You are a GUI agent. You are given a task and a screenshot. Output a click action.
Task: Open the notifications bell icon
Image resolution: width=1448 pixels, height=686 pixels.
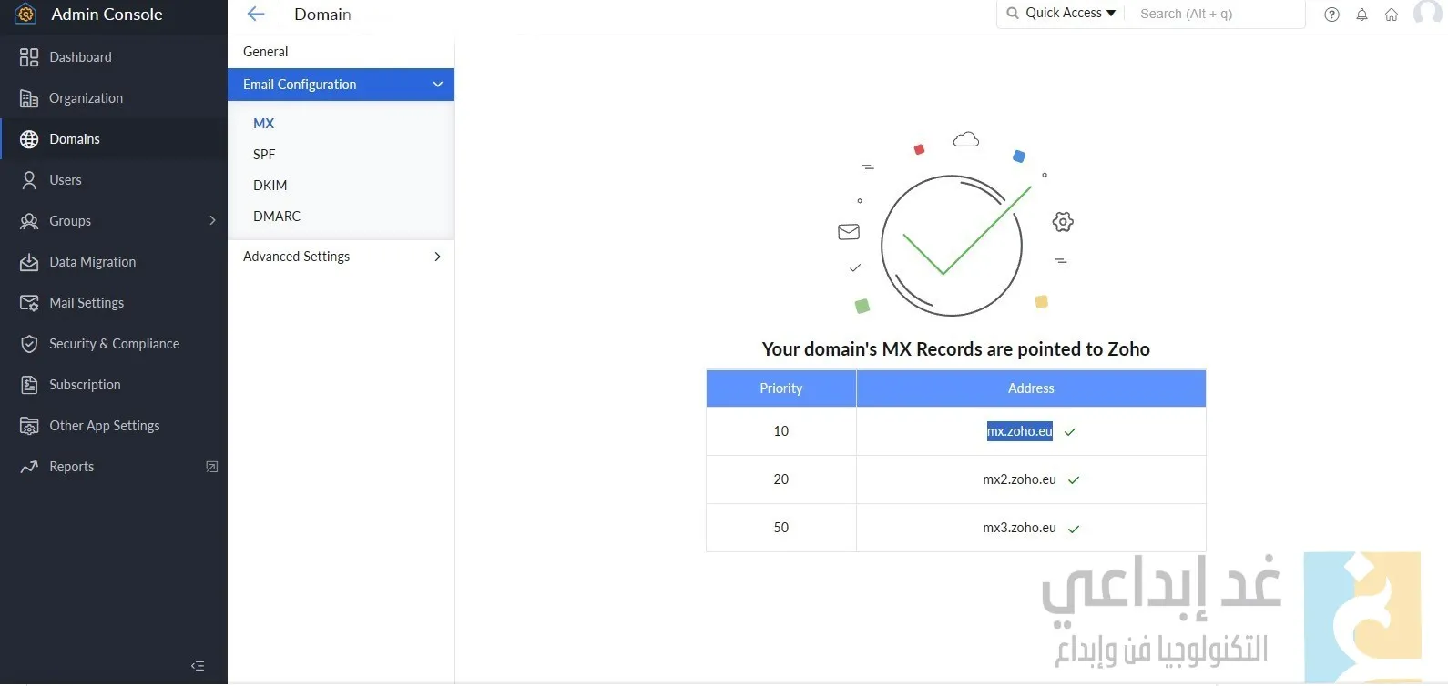[1361, 15]
